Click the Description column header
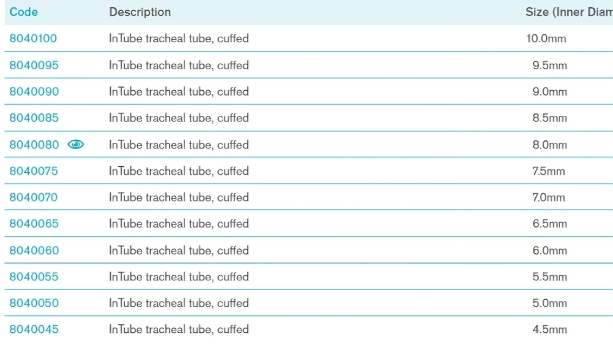Screen dimensions: 613x344 (140, 12)
